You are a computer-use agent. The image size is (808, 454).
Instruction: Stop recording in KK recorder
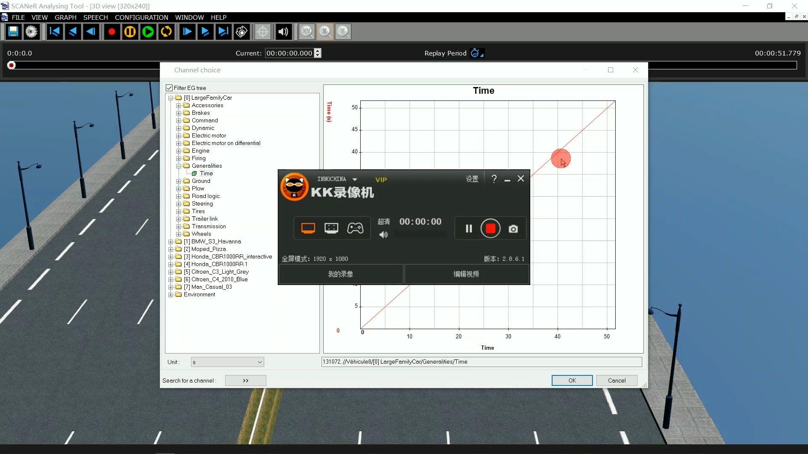point(490,229)
